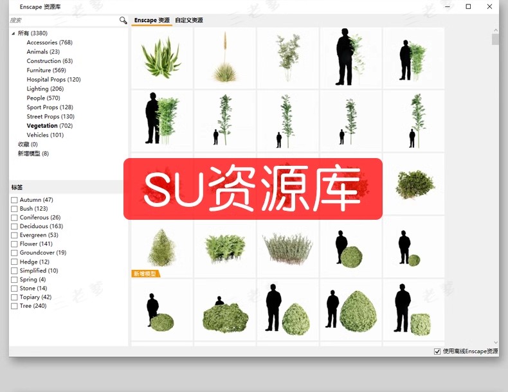Open the 新增模型 (8) list
508x392 pixels.
point(33,154)
